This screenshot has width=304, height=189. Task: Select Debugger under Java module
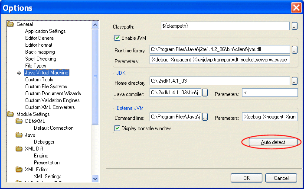click(44, 142)
